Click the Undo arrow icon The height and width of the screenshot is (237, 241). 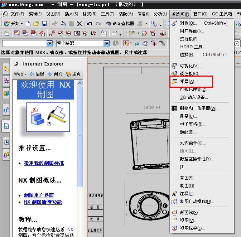tap(90, 24)
